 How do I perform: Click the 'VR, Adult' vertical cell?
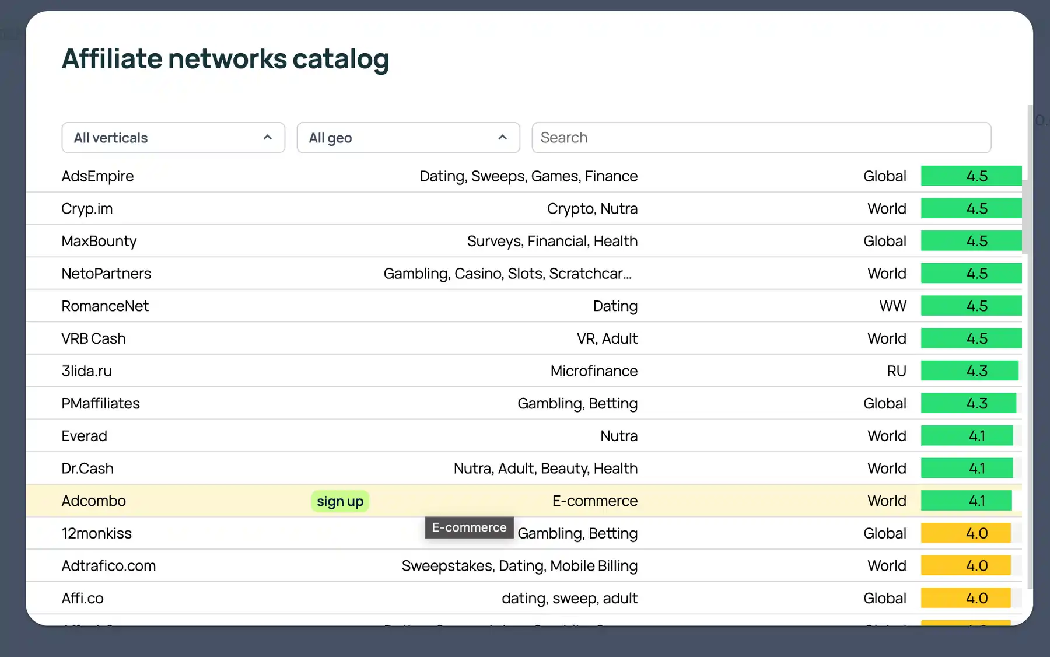607,338
